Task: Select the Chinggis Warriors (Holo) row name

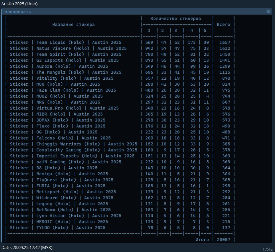Action: pyautogui.click(x=74, y=144)
